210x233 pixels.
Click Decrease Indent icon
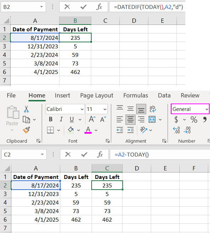coord(120,130)
